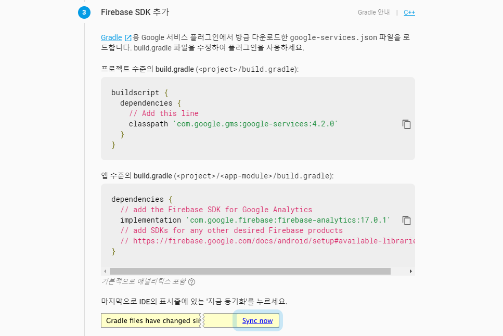Click the '// Add this line' comment
This screenshot has height=336, width=503.
click(x=164, y=113)
